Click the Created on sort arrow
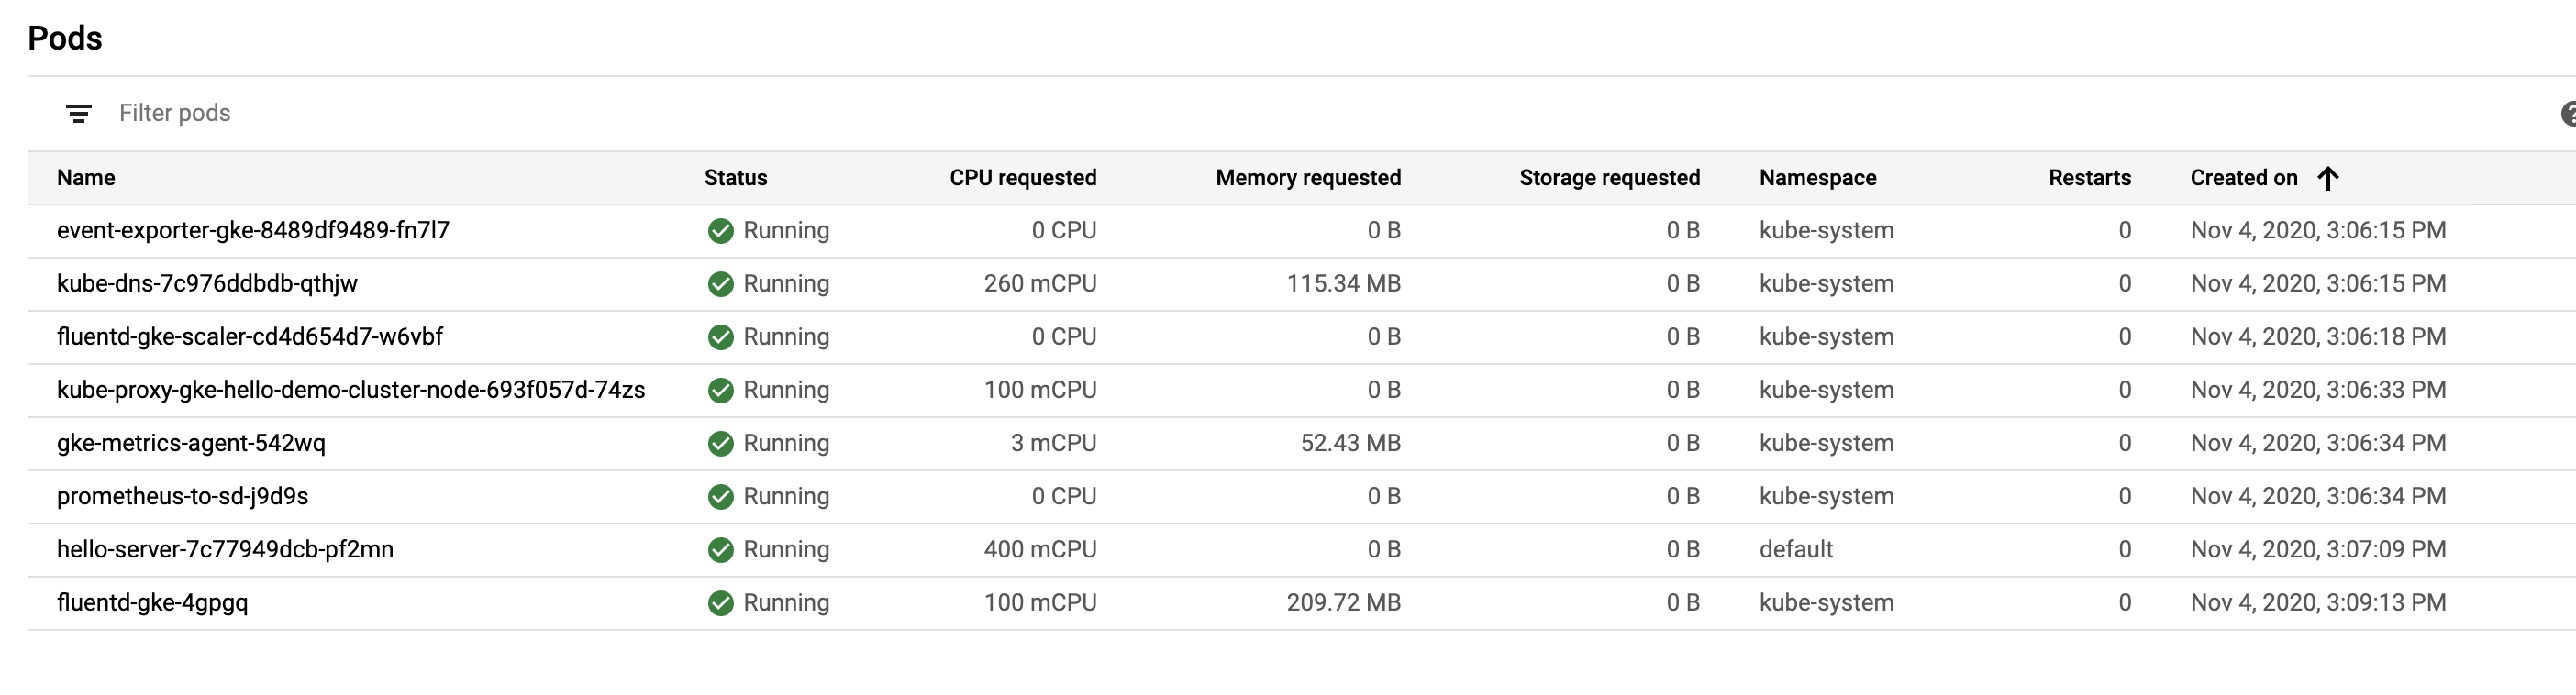The width and height of the screenshot is (2576, 695). tap(2328, 178)
